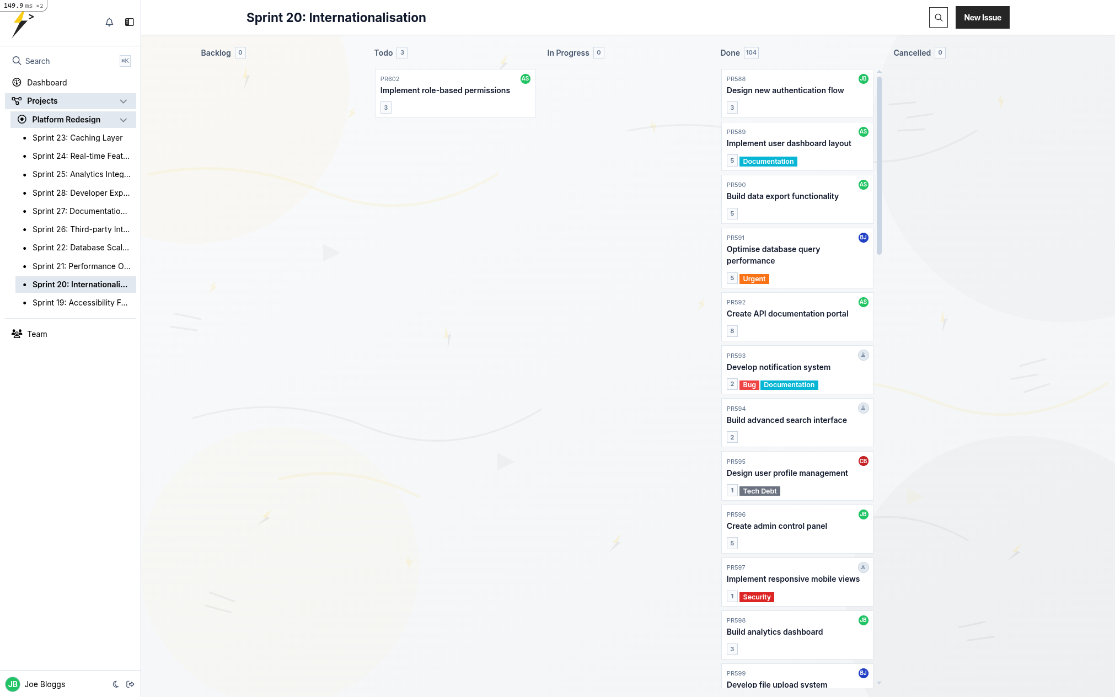Log out using the sign-out icon
Screen dimensions: 1115x697
[130, 684]
